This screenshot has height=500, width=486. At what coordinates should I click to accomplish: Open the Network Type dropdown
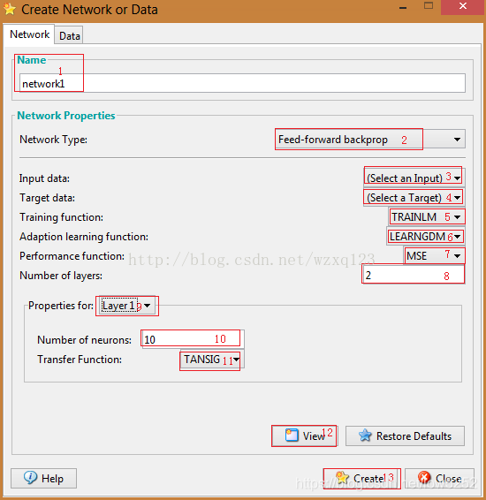point(370,140)
